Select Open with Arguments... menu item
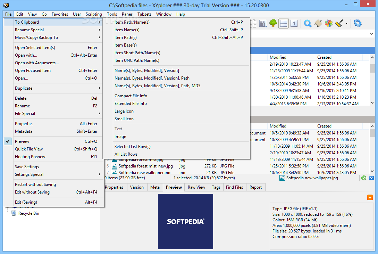The image size is (378, 254). click(x=53, y=63)
